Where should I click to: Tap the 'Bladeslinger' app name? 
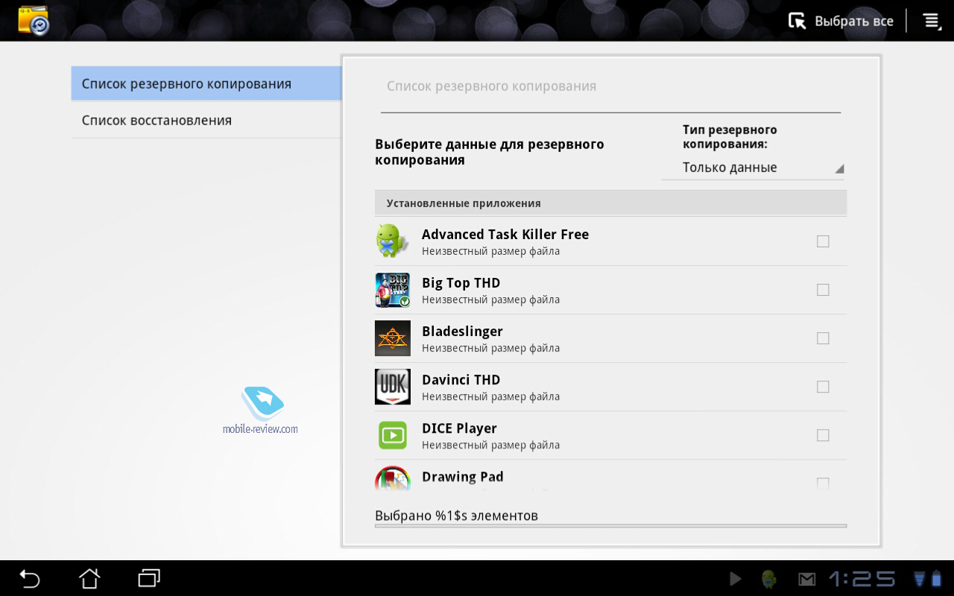pyautogui.click(x=462, y=331)
